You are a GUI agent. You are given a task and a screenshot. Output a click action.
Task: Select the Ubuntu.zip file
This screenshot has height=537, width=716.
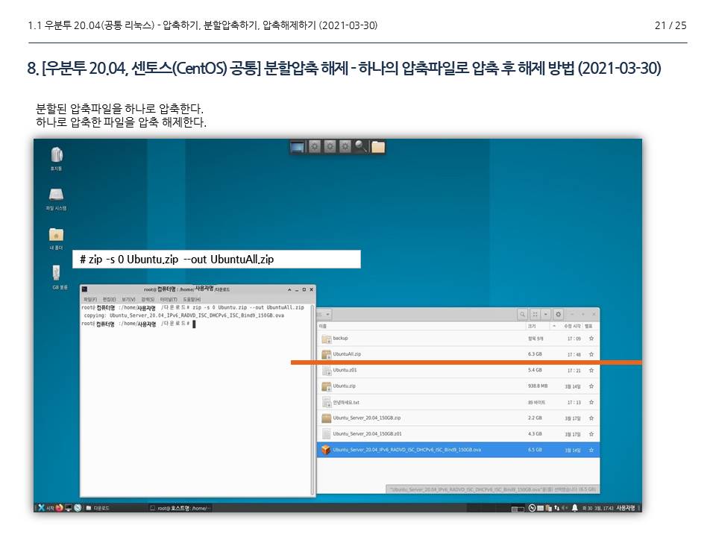click(x=459, y=386)
